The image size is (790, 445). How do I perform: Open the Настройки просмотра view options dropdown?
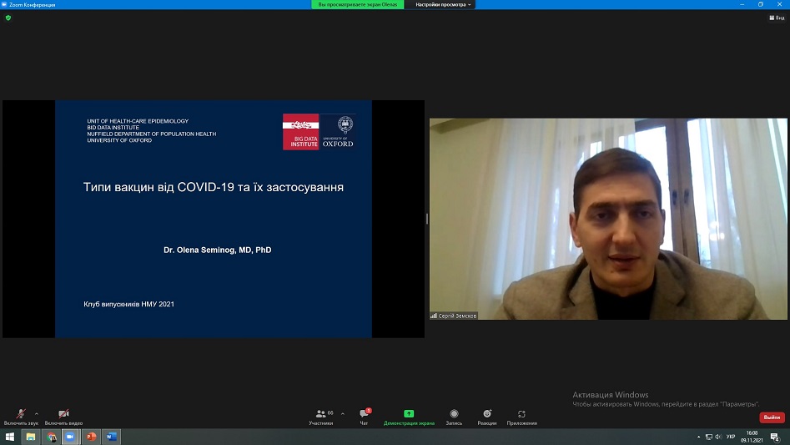tap(444, 4)
